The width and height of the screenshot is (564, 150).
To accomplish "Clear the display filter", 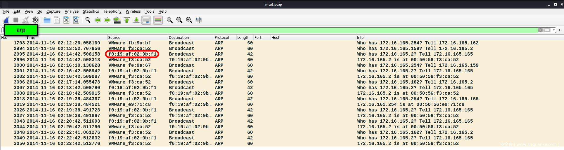I will pos(540,30).
